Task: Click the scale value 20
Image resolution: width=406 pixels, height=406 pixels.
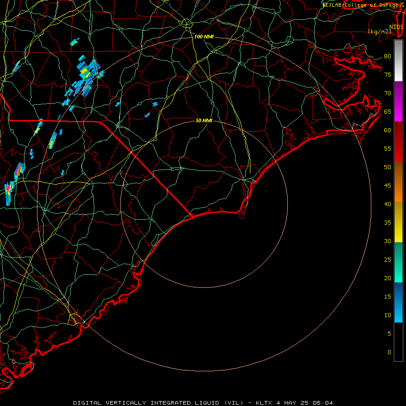Action: [x=388, y=278]
